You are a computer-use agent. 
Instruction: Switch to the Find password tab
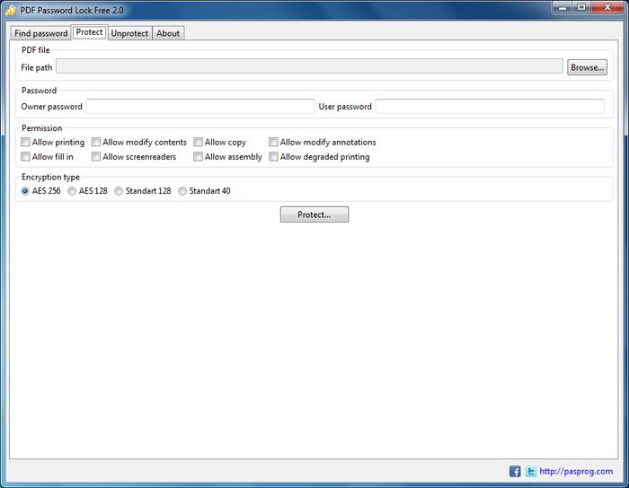click(x=41, y=33)
